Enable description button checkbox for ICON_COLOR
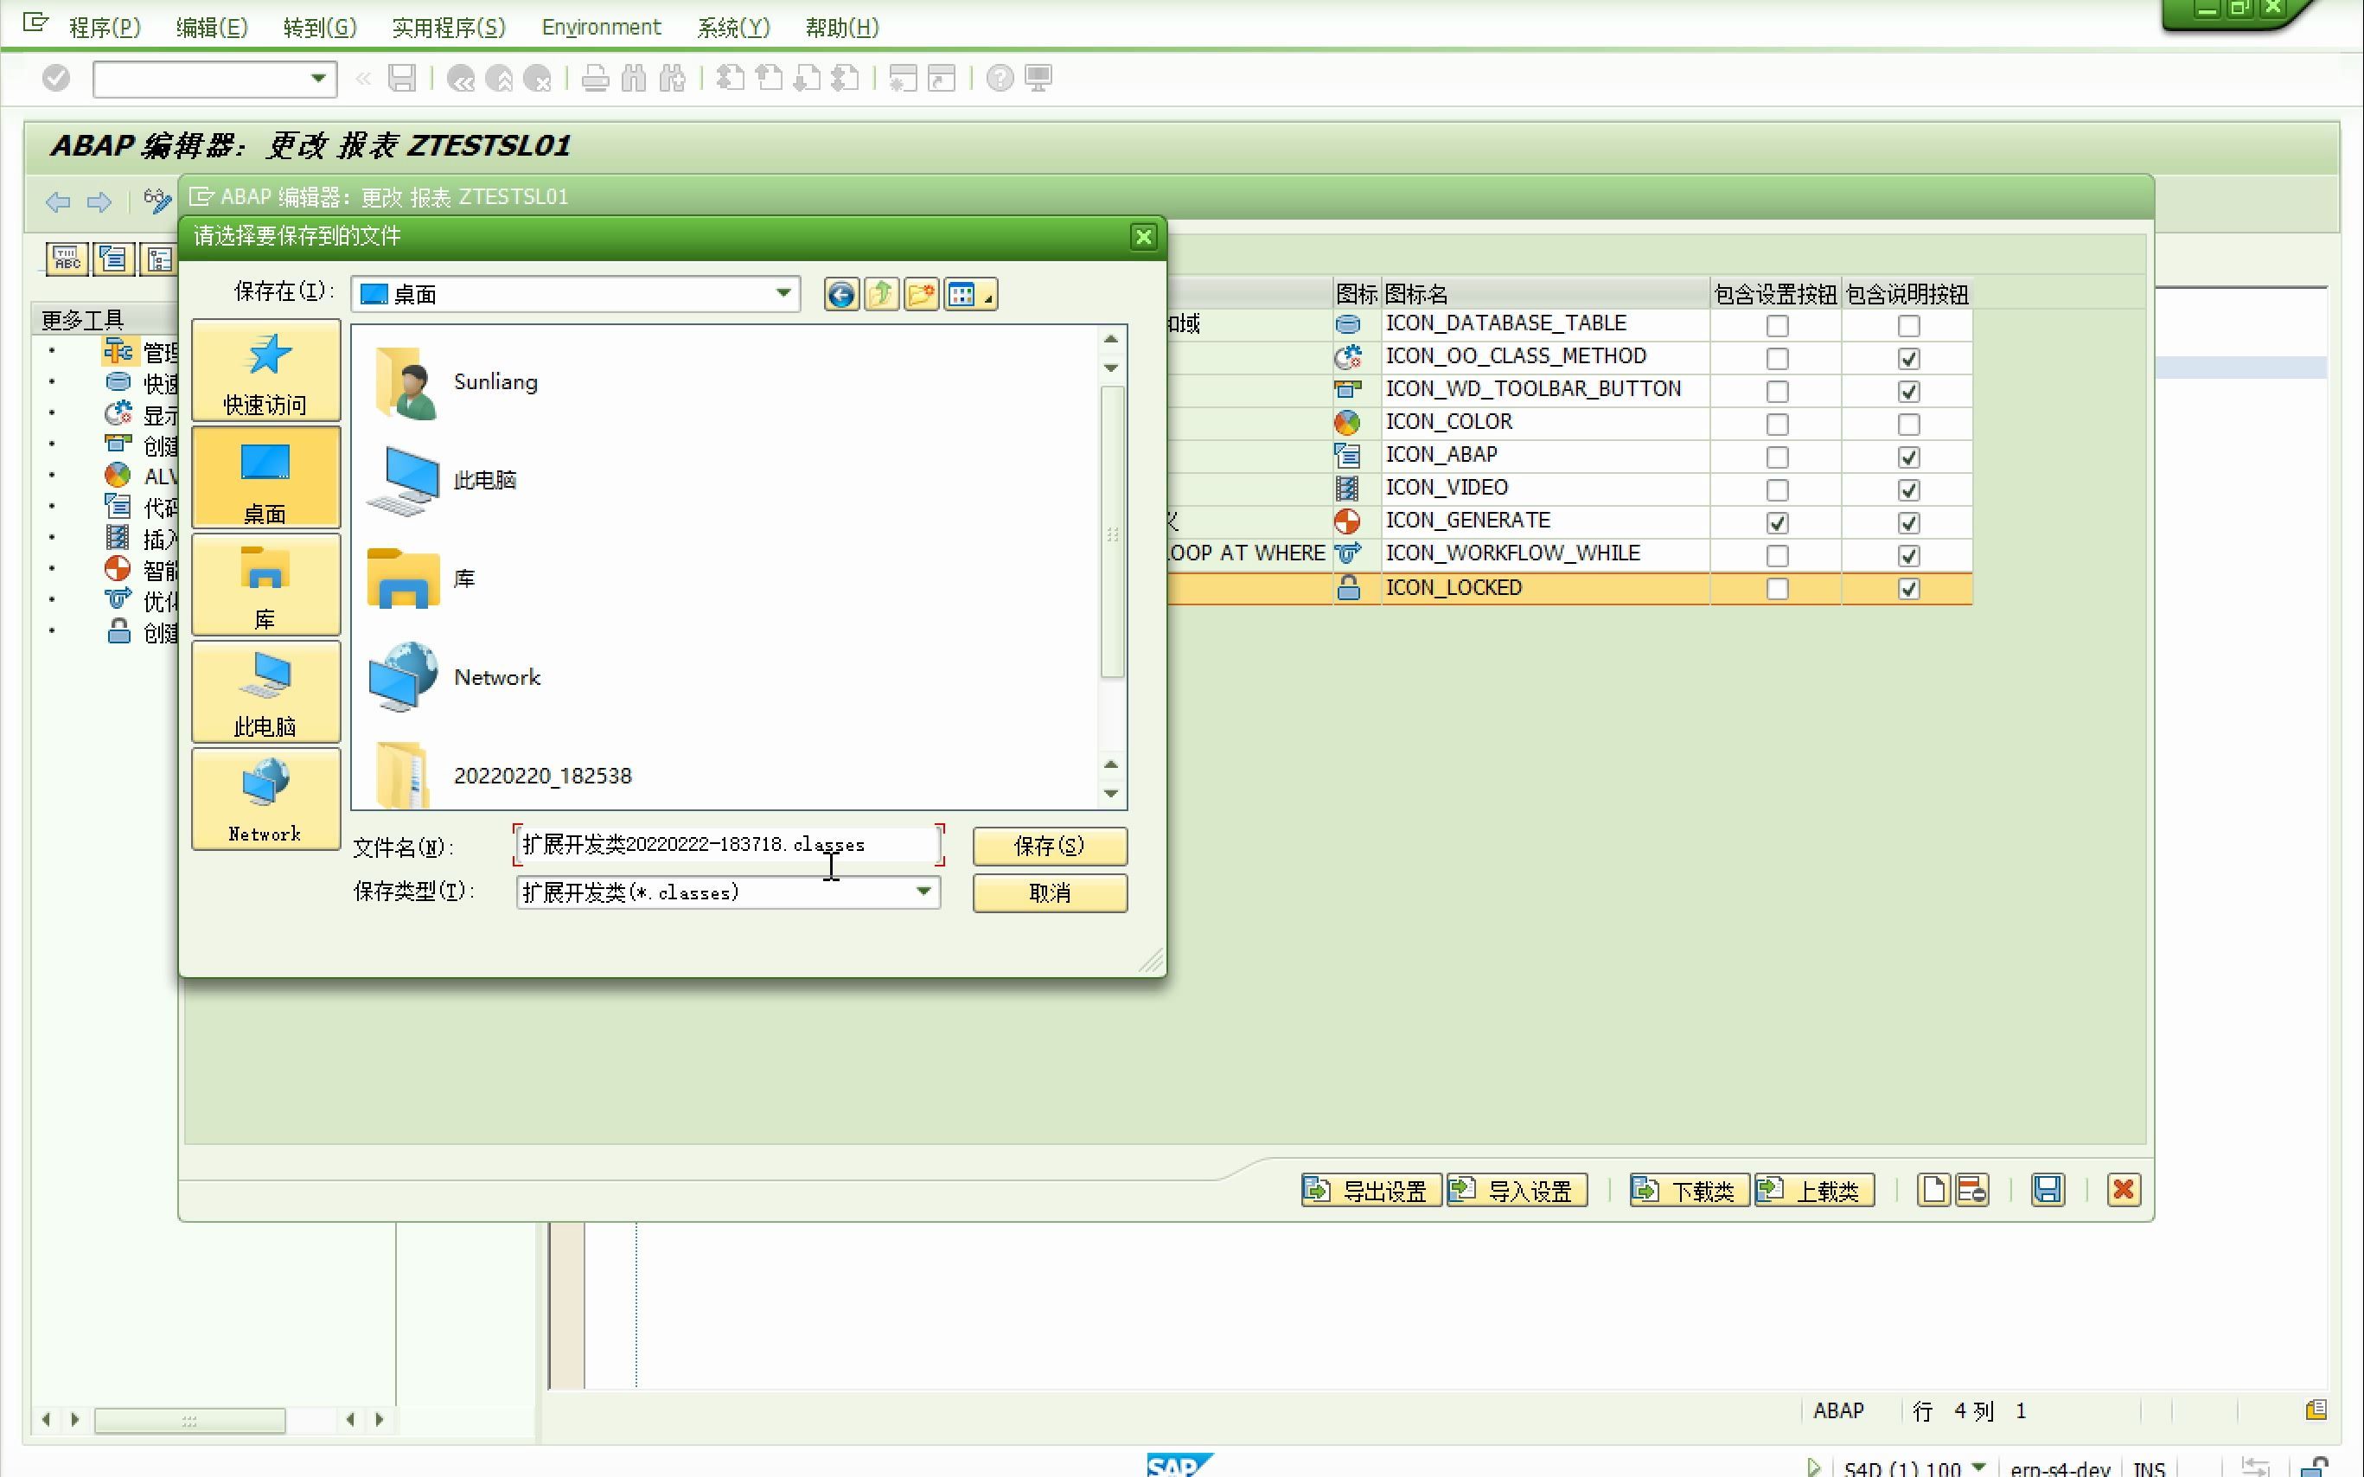The width and height of the screenshot is (2364, 1477). click(x=1908, y=424)
